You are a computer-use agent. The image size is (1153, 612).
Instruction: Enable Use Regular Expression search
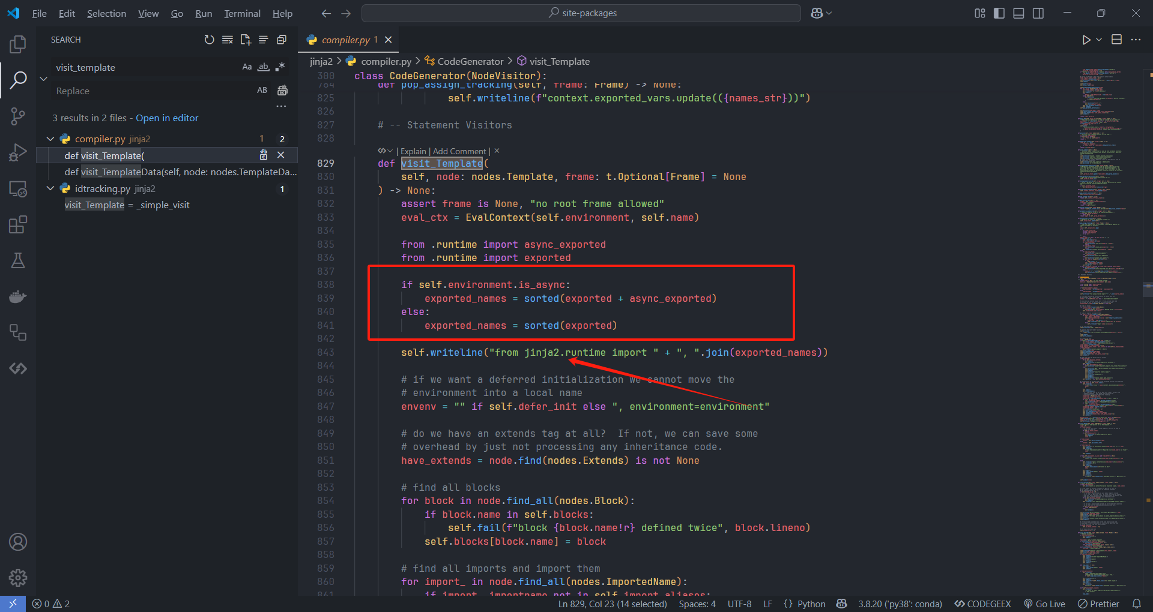pyautogui.click(x=280, y=67)
